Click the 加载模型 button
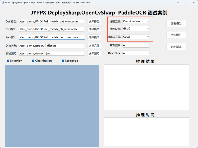 [176, 24]
